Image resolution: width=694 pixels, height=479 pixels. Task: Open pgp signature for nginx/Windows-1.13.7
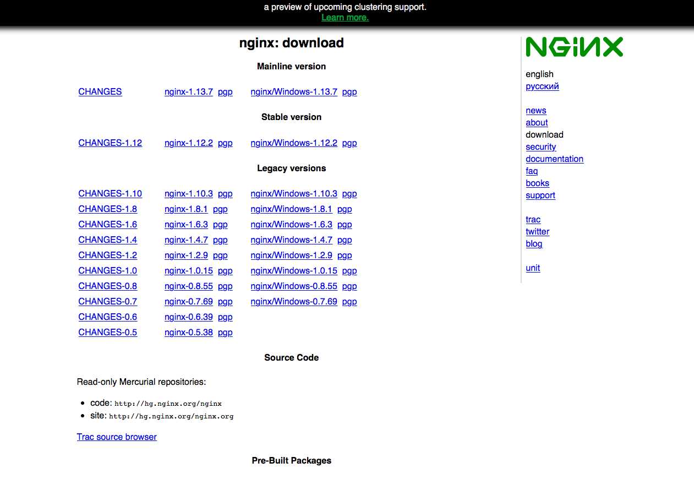(349, 92)
